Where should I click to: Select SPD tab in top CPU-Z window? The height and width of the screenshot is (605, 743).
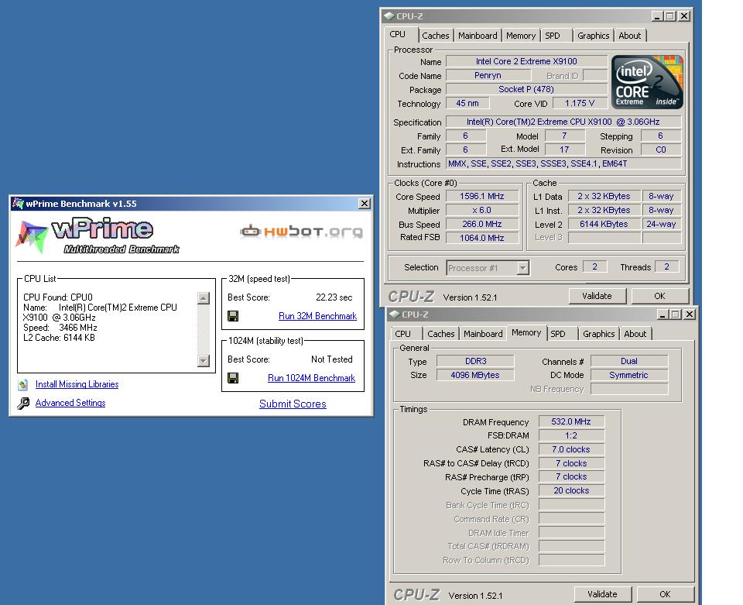[x=553, y=36]
